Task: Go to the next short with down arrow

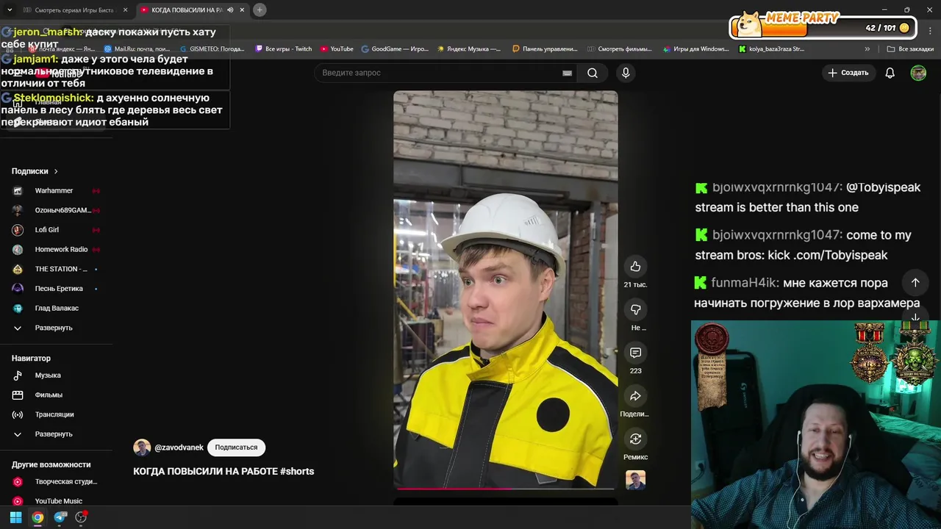Action: (915, 318)
